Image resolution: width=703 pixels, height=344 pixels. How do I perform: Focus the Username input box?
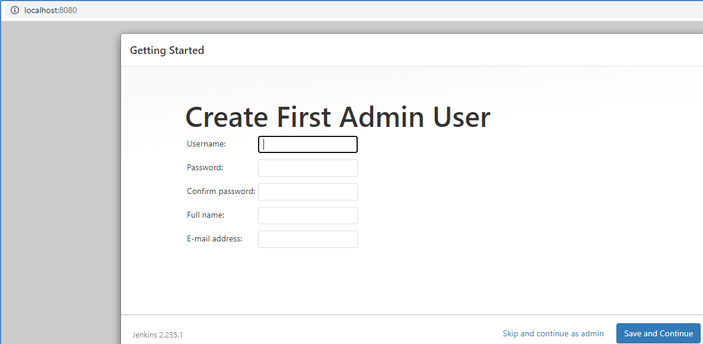[x=308, y=145]
